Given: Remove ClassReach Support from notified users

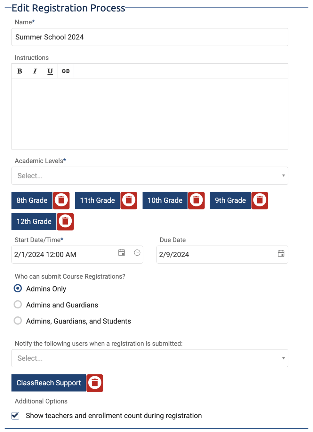Looking at the screenshot, I should [95, 383].
